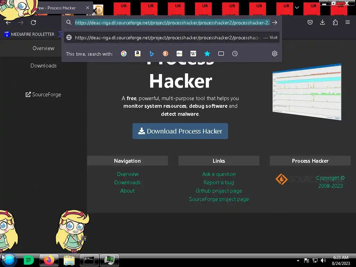Image resolution: width=356 pixels, height=267 pixels.
Task: Show hidden tray icons arrow
Action: coord(298,260)
